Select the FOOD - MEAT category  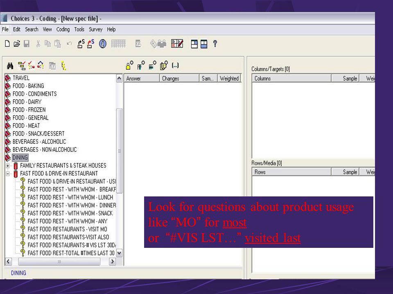tap(26, 126)
